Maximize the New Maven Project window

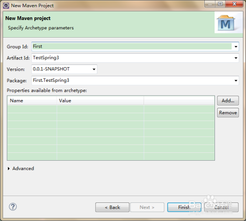click(220, 4)
